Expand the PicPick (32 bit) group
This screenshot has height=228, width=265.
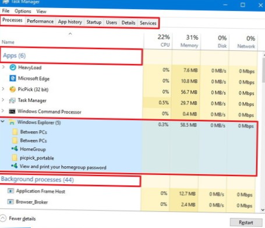coord(3,89)
